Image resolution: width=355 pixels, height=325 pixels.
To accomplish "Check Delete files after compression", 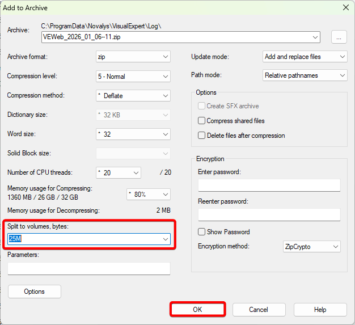I will coord(201,136).
